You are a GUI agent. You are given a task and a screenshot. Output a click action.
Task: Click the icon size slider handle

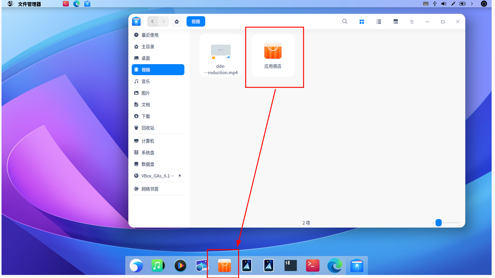[439, 223]
